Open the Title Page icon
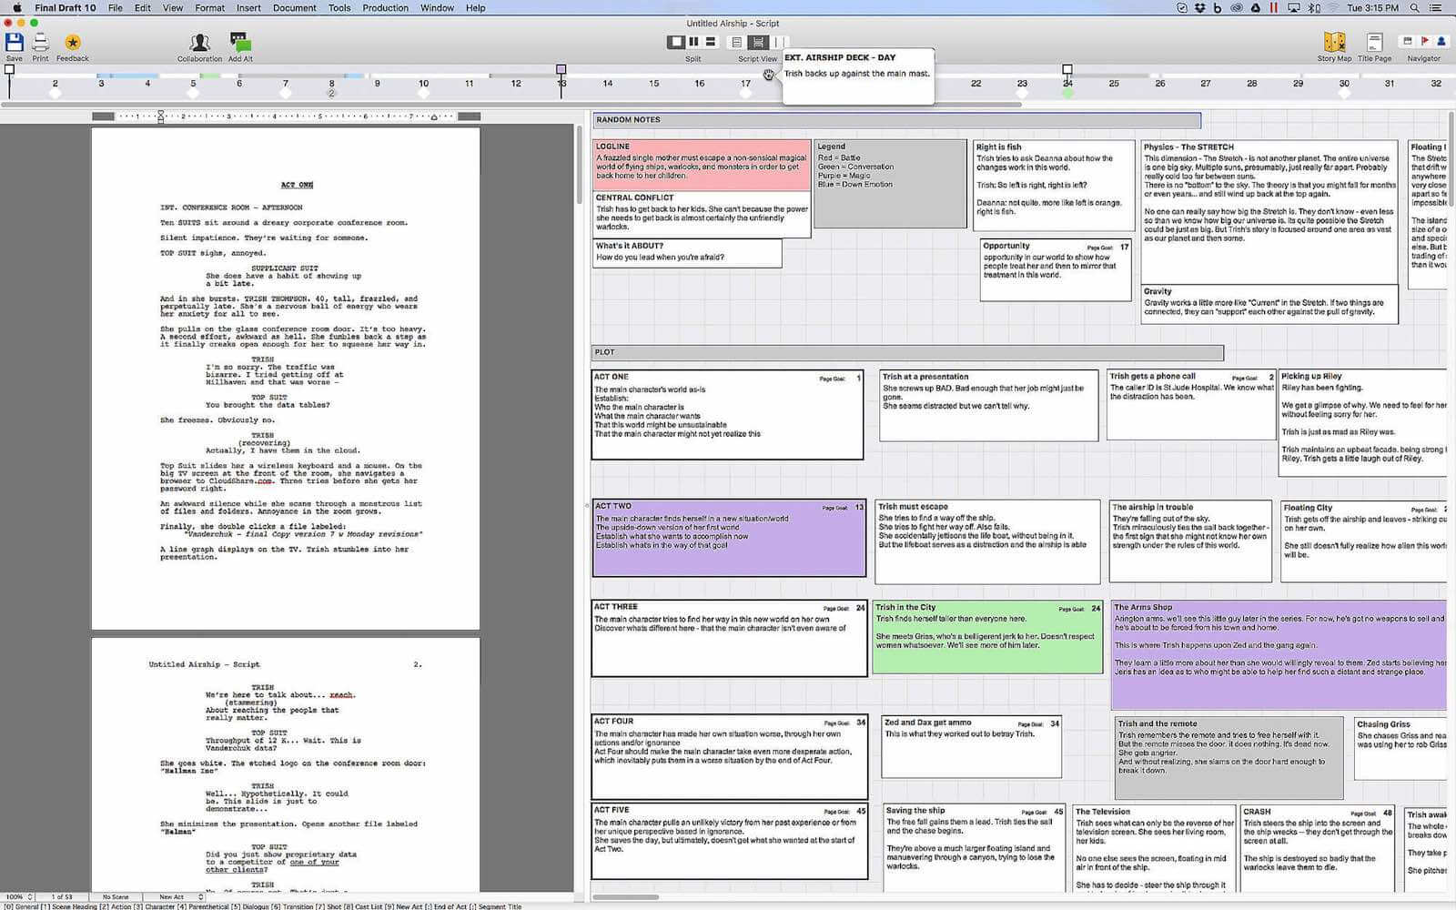Viewport: 1456px width, 910px height. (x=1374, y=42)
